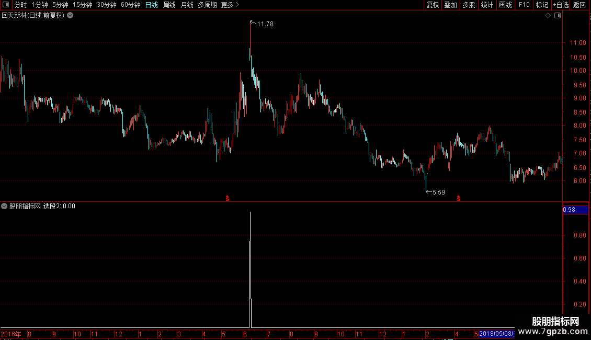Click the 5.59 low price label

[x=439, y=192]
